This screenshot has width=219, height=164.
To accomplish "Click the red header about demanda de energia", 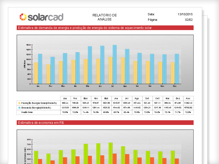I will pos(105,28).
